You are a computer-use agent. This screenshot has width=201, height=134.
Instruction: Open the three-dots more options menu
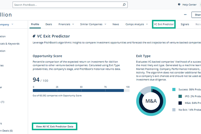pyautogui.click(x=185, y=15)
